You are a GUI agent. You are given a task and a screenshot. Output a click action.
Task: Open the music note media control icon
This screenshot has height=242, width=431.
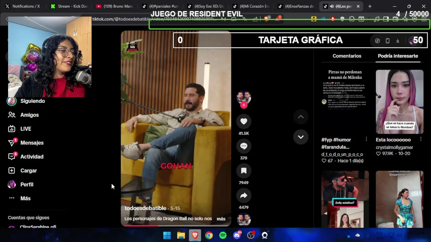point(377,19)
